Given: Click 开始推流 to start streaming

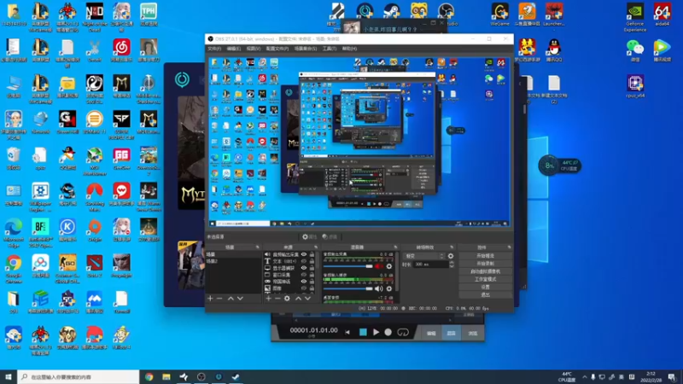Looking at the screenshot, I should point(485,256).
